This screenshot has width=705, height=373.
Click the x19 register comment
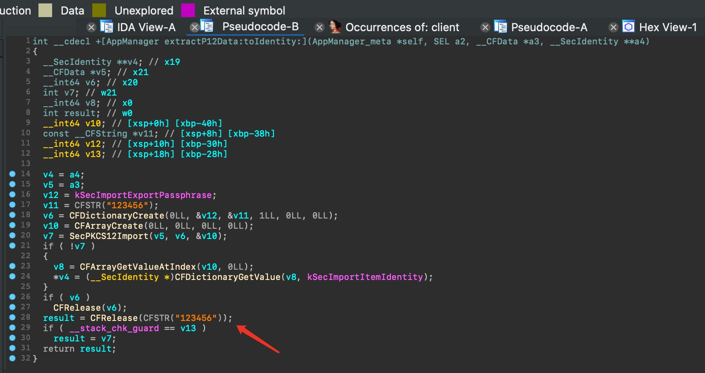[x=172, y=62]
